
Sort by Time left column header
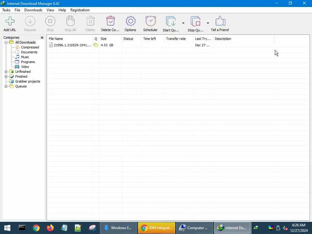(x=153, y=39)
